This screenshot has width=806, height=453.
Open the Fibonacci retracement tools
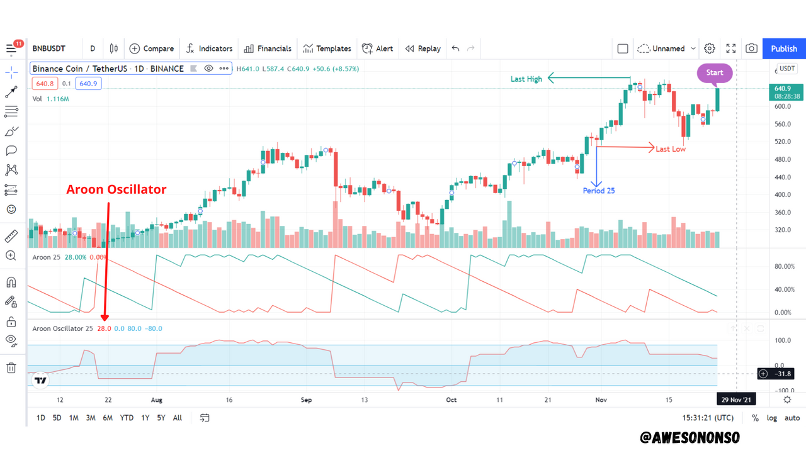11,111
